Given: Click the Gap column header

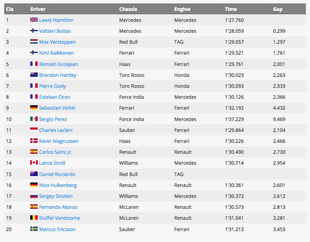Looking at the screenshot, I should 278,9.
